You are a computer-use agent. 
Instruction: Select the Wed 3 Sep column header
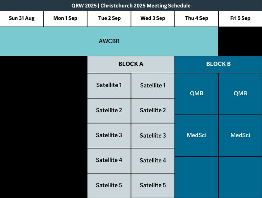coord(153,19)
